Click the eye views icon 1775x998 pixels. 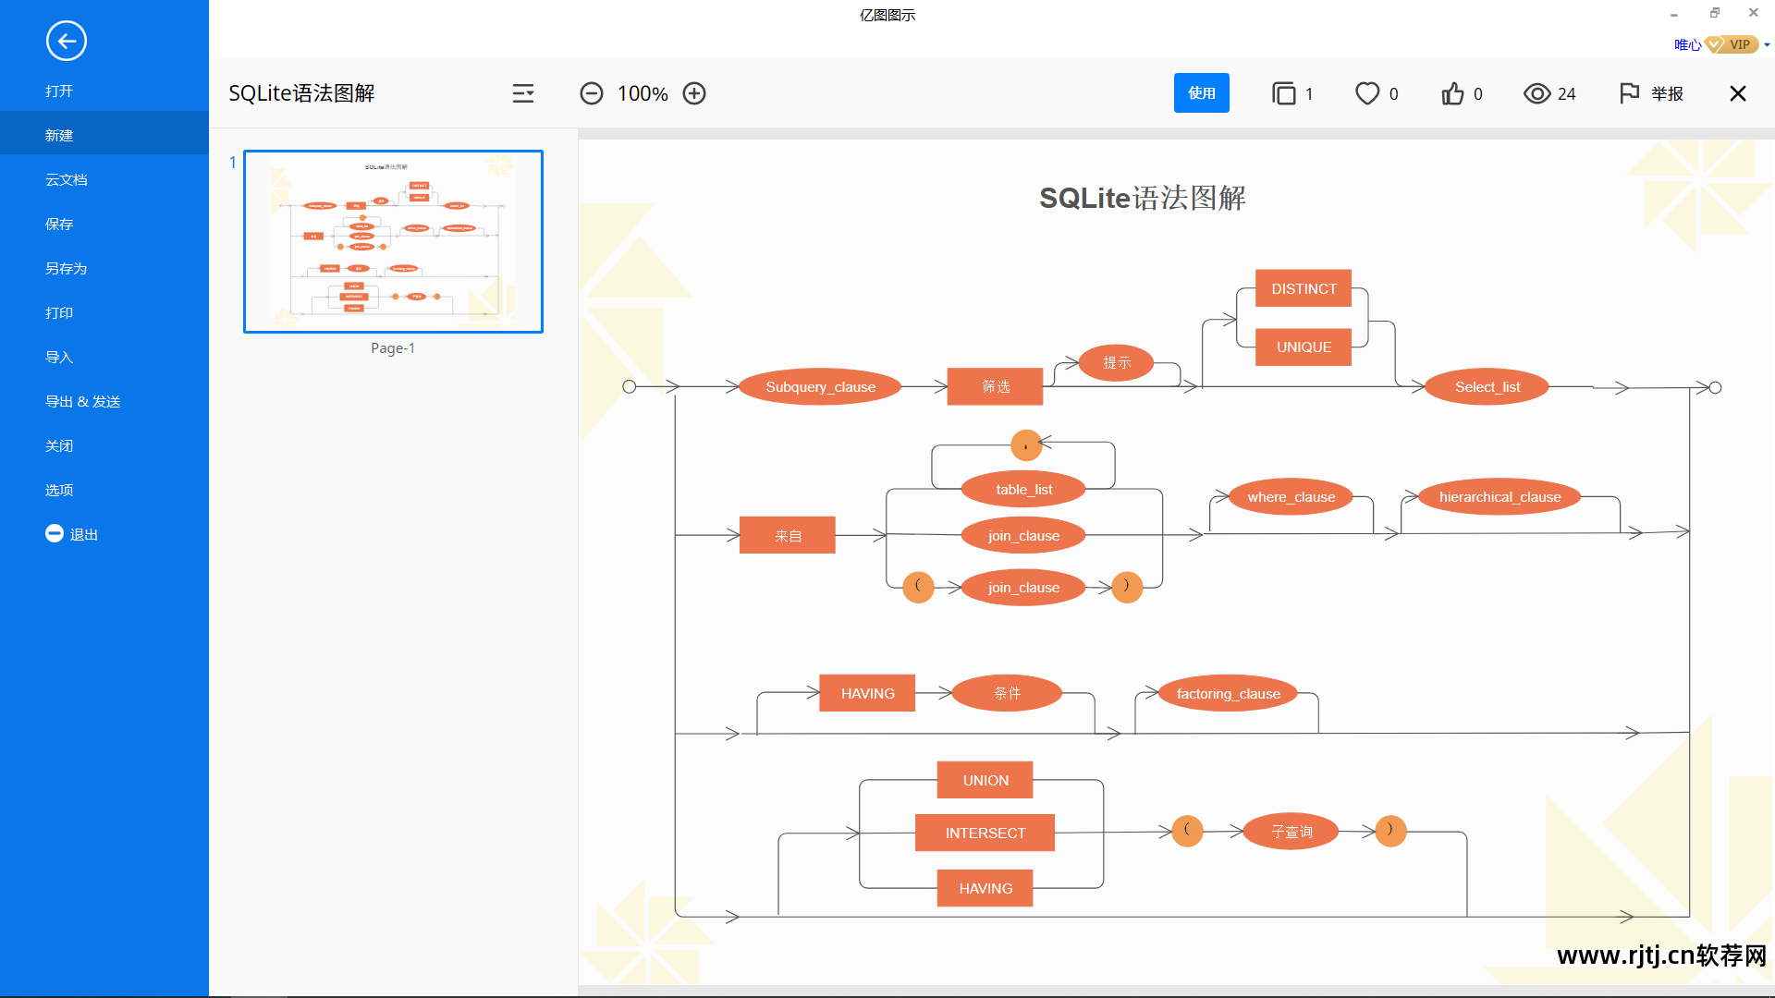(1536, 93)
